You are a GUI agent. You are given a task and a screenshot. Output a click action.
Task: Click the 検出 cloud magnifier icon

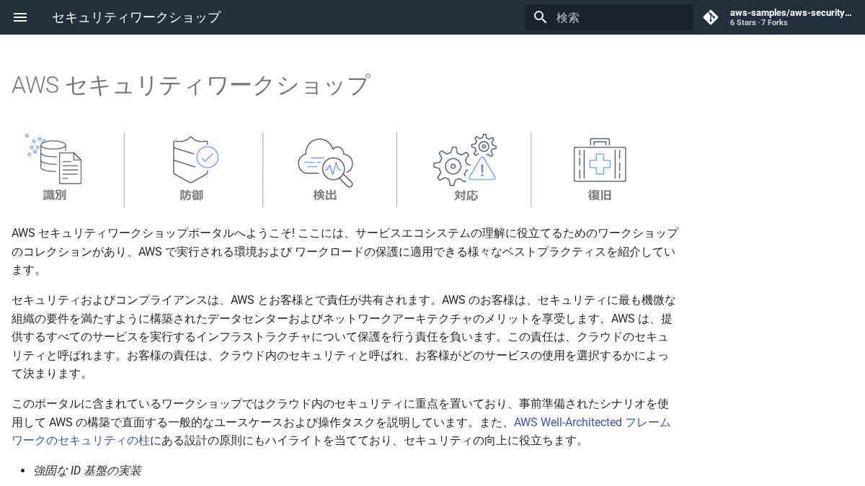pyautogui.click(x=326, y=162)
